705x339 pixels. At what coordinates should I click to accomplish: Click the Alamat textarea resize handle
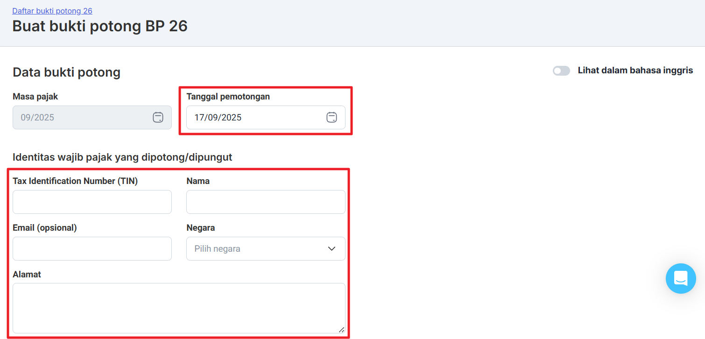point(342,330)
